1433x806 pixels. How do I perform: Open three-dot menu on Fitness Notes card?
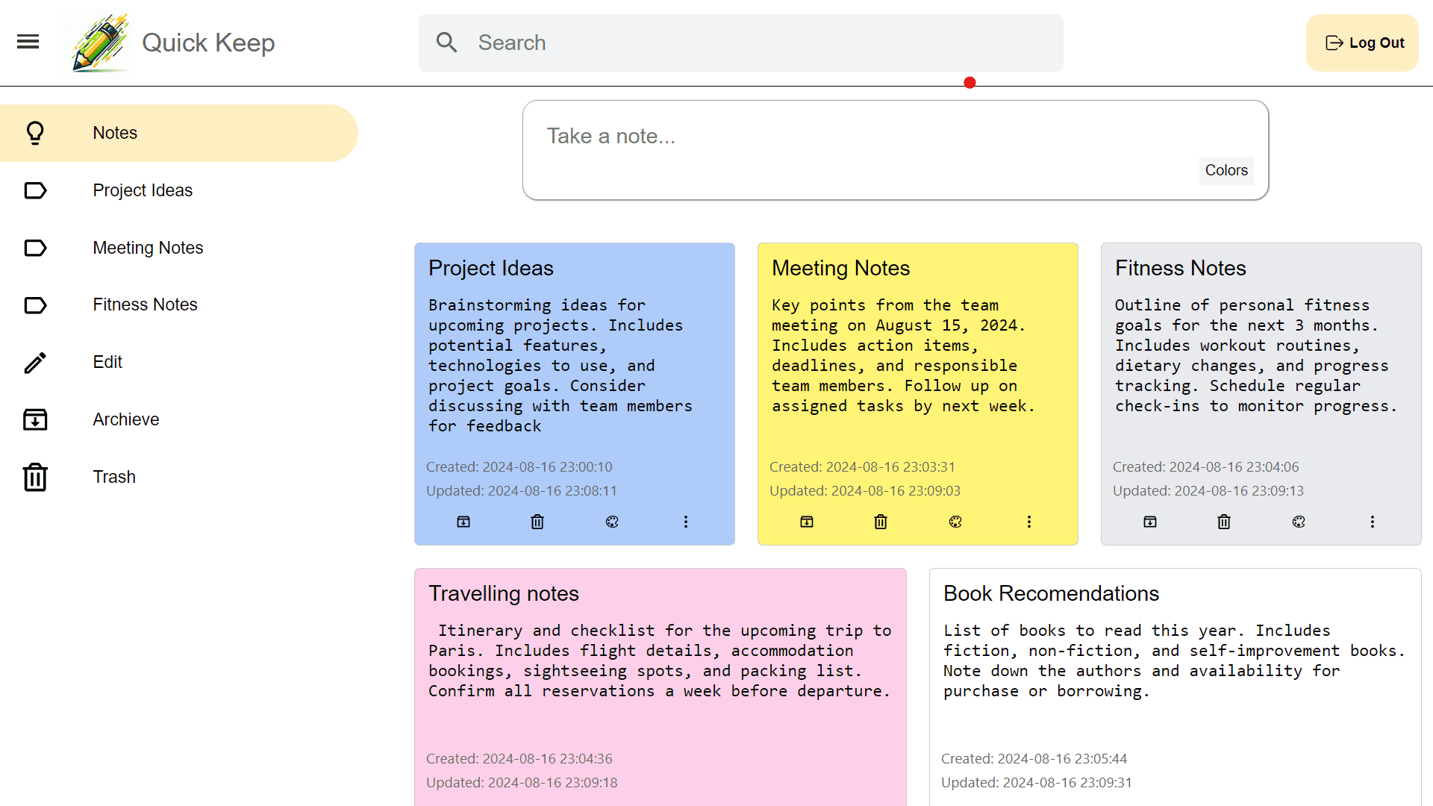tap(1373, 522)
